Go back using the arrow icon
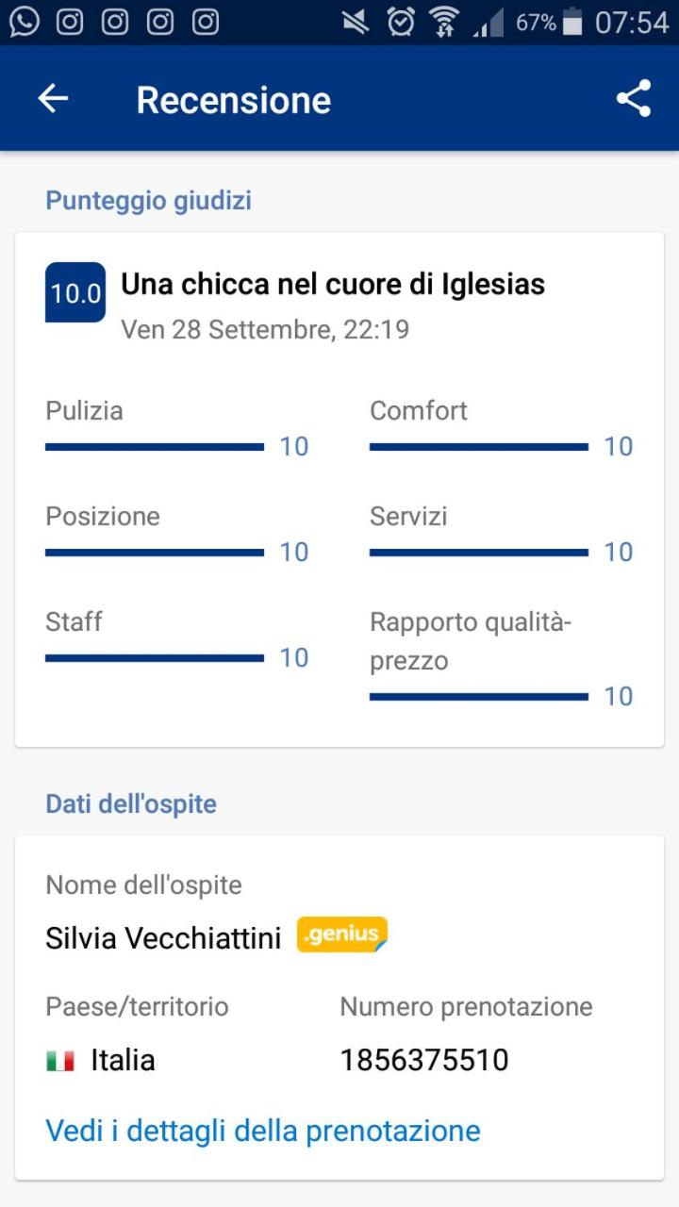 [x=53, y=99]
